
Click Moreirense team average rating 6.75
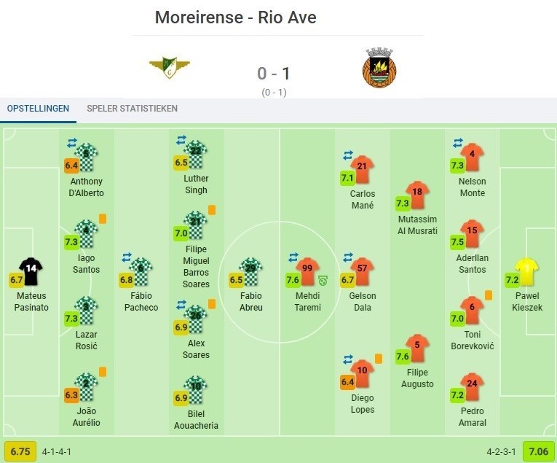pos(20,451)
